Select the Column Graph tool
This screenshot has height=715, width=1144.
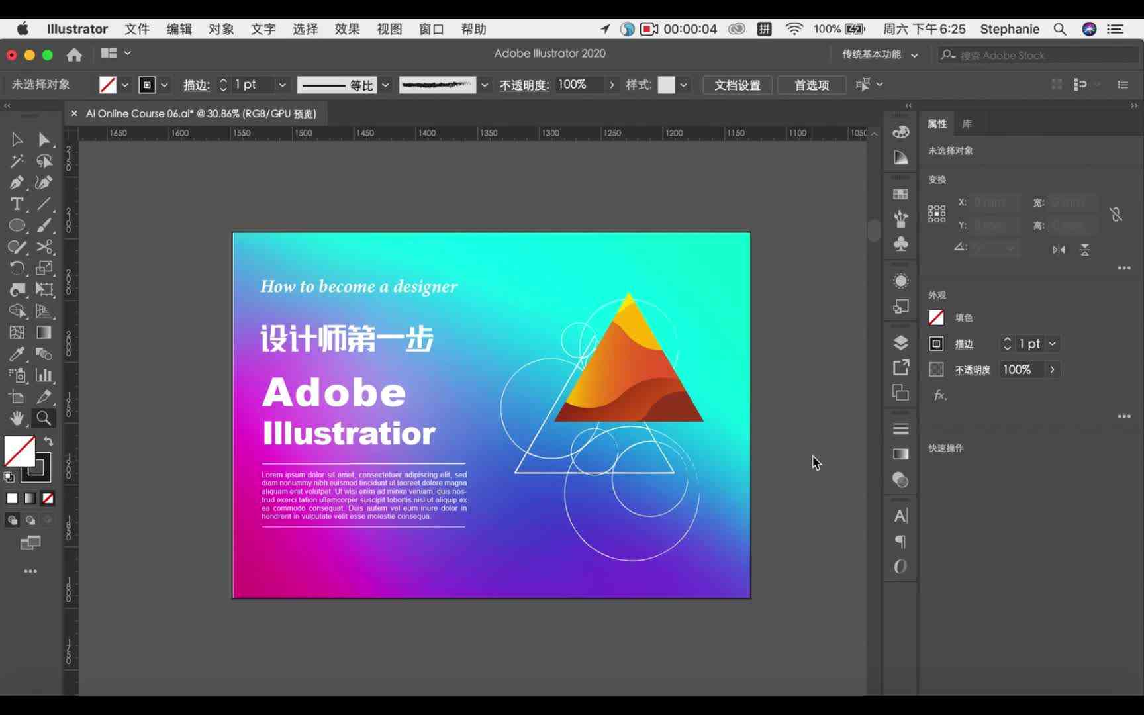click(44, 375)
